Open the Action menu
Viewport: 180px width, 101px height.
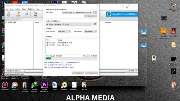(18, 9)
